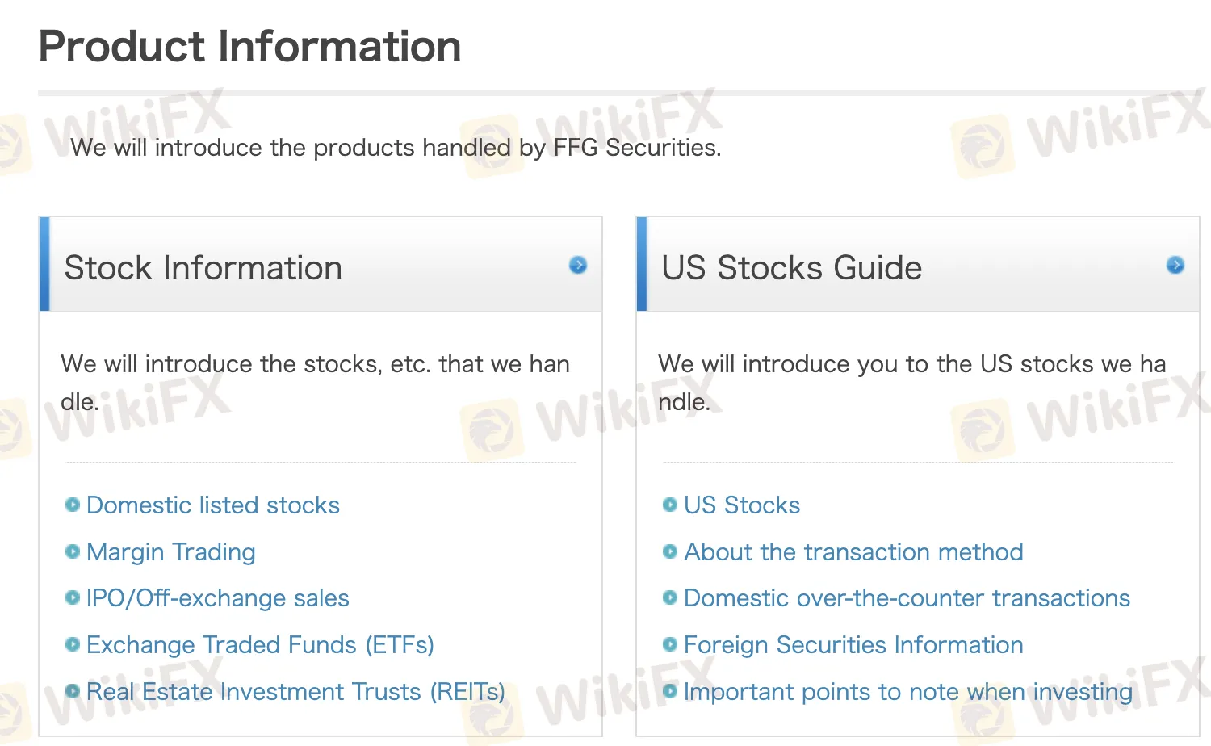The height and width of the screenshot is (746, 1211).
Task: View About the transaction method
Action: [853, 552]
